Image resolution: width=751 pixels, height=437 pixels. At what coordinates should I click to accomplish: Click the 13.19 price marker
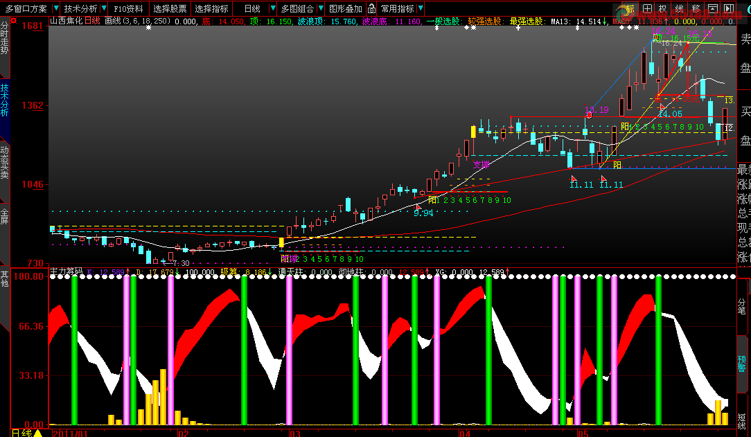click(x=597, y=109)
